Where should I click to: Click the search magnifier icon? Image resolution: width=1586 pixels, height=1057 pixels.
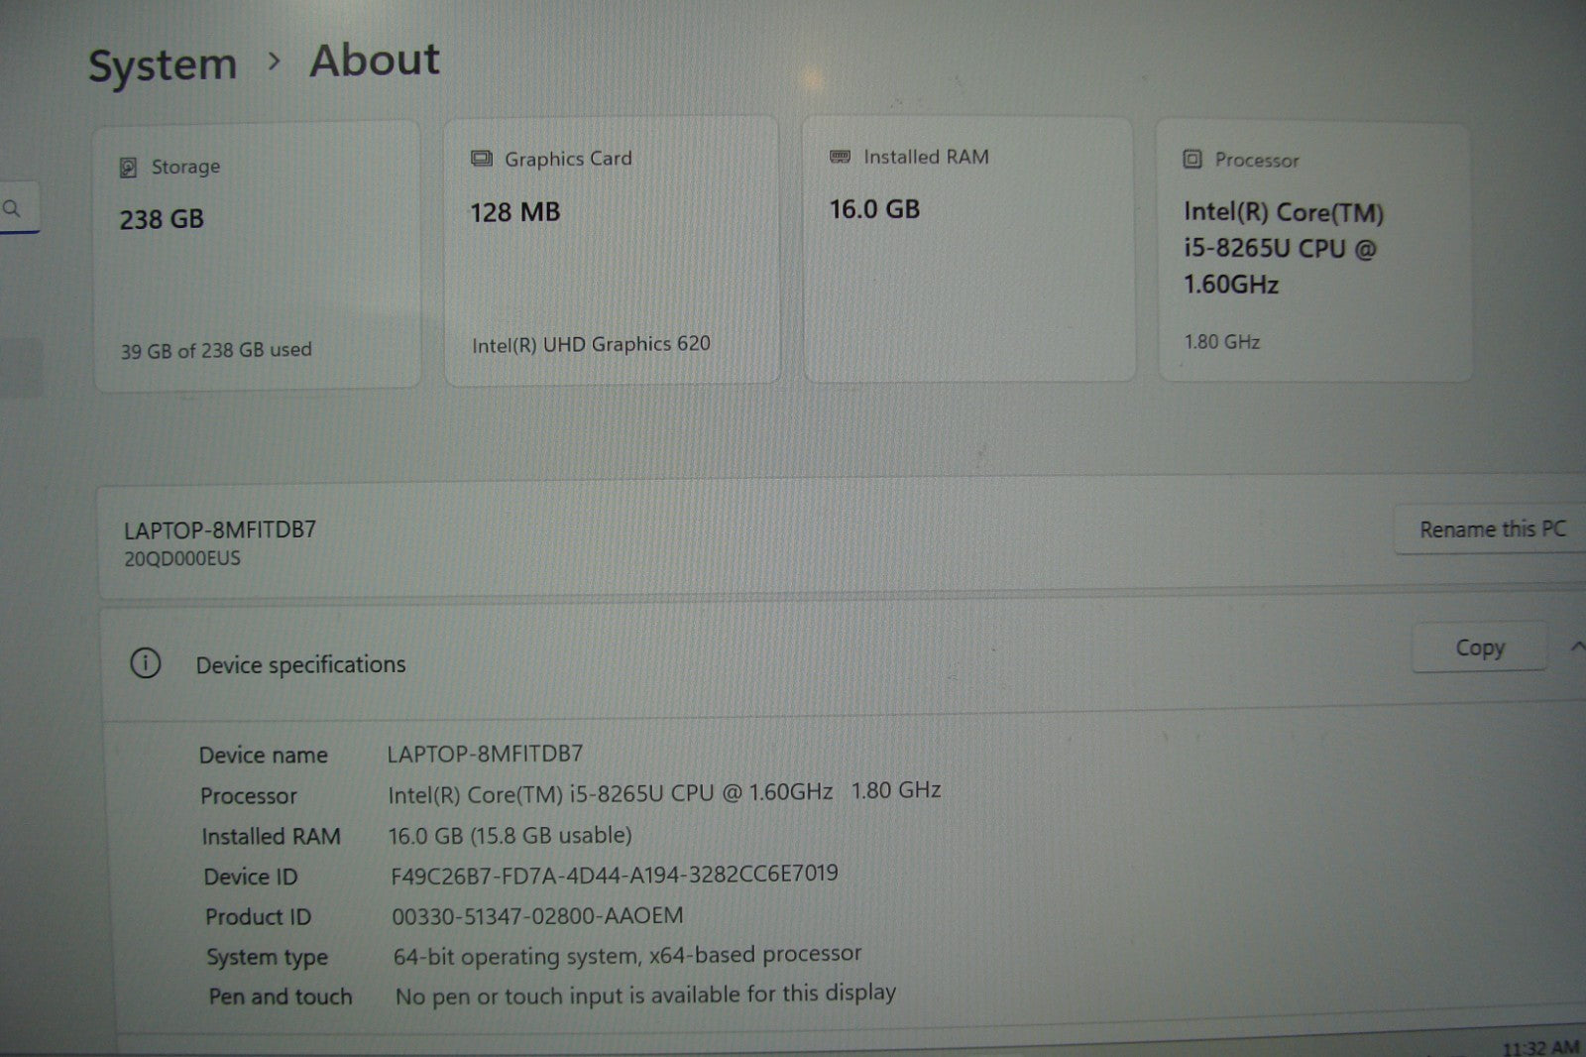tap(12, 208)
